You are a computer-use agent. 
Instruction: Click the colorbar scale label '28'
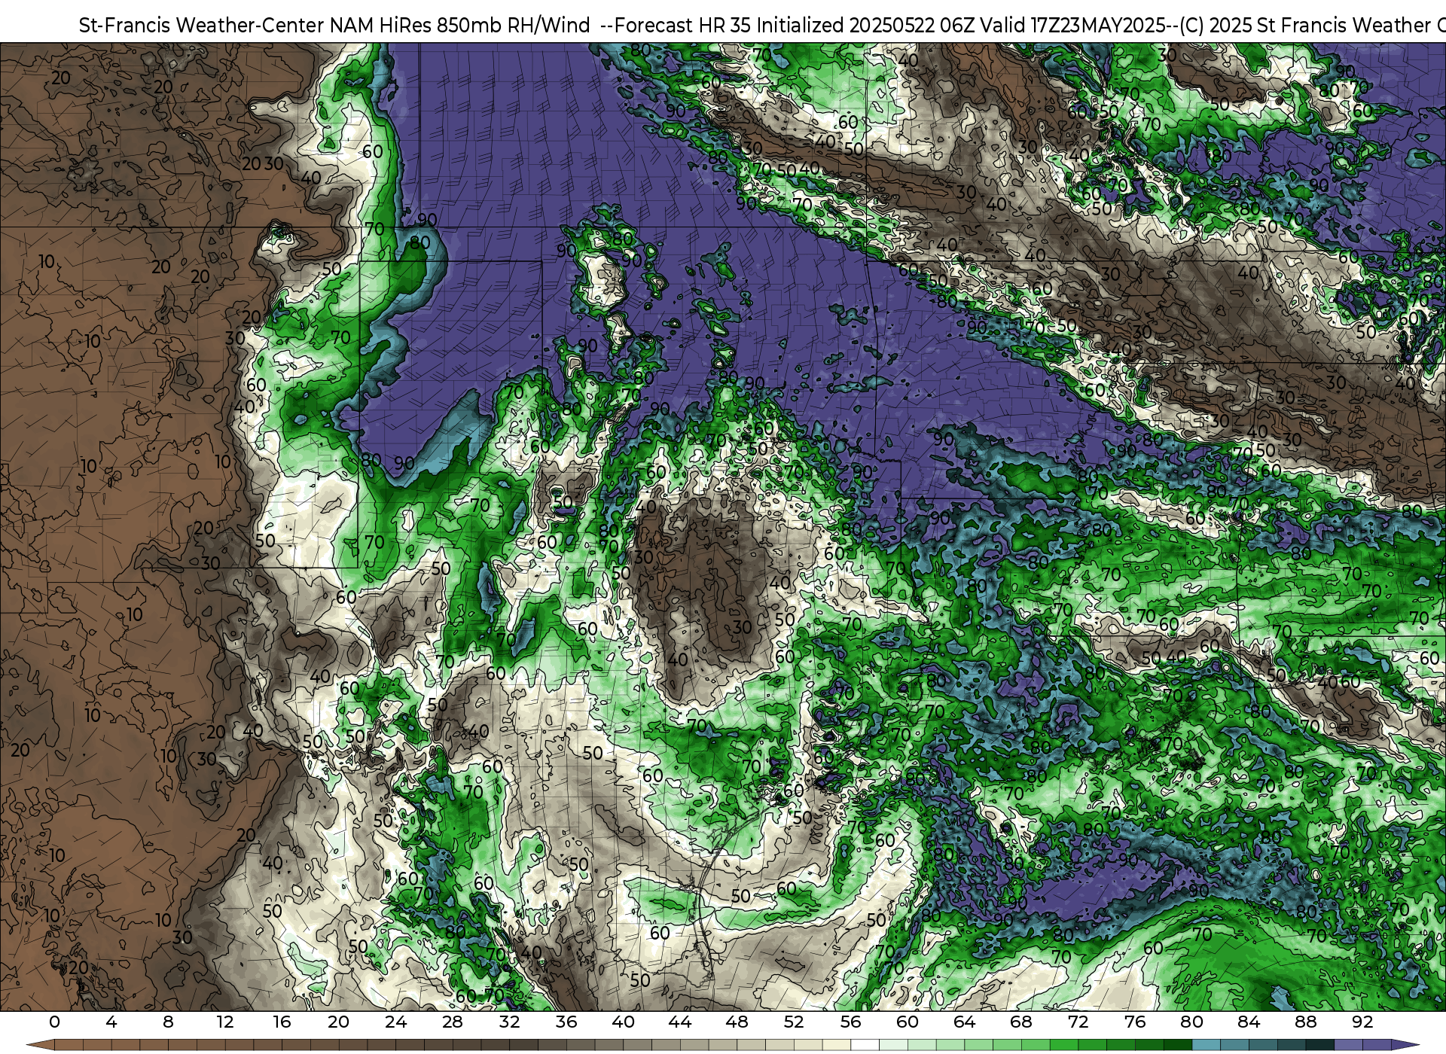(452, 1022)
